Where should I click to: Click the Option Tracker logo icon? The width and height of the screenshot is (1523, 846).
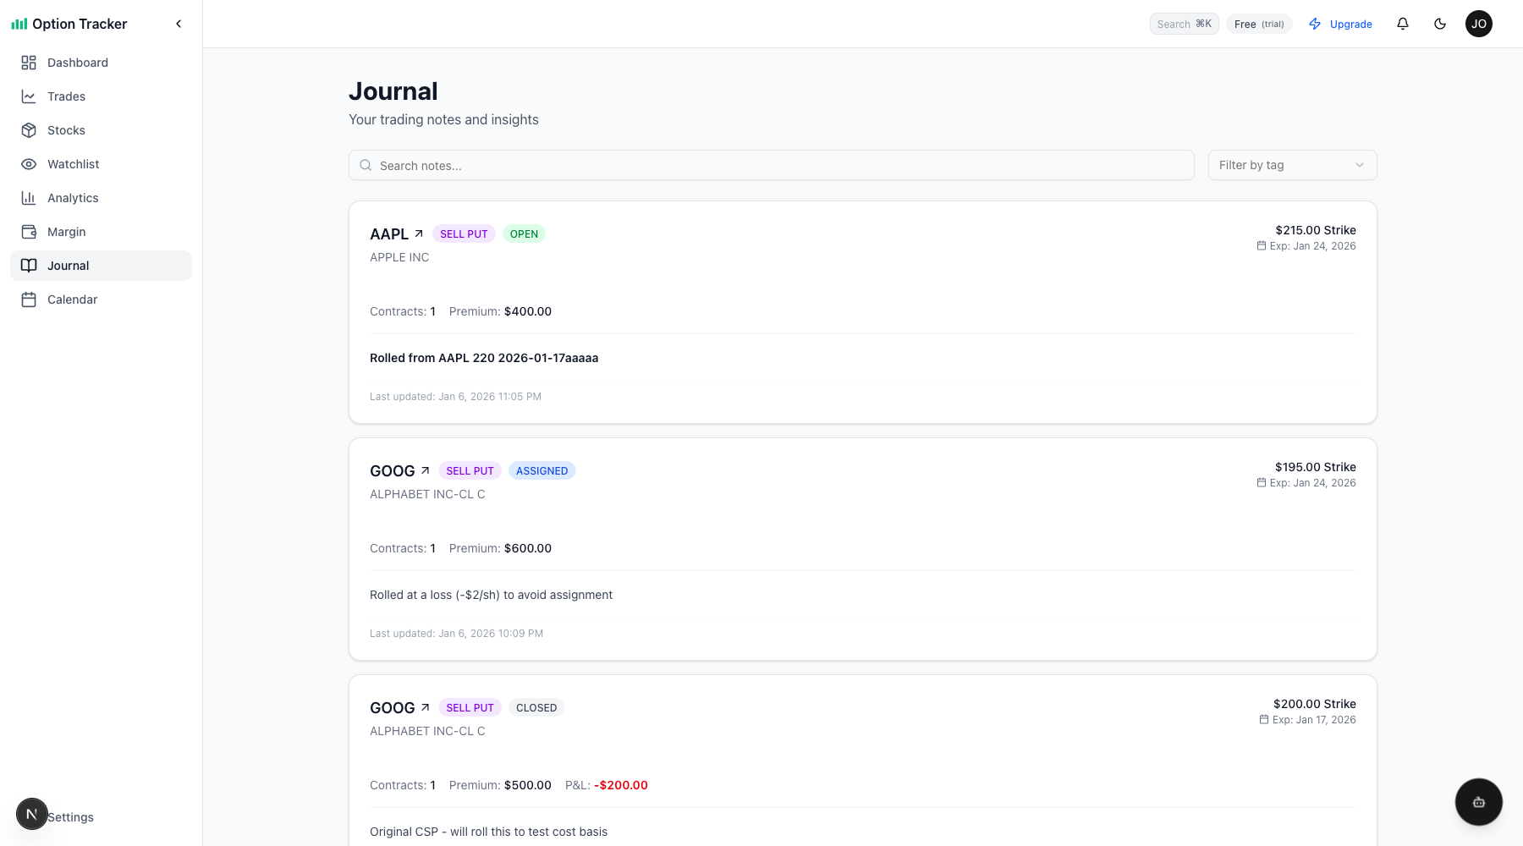tap(19, 25)
